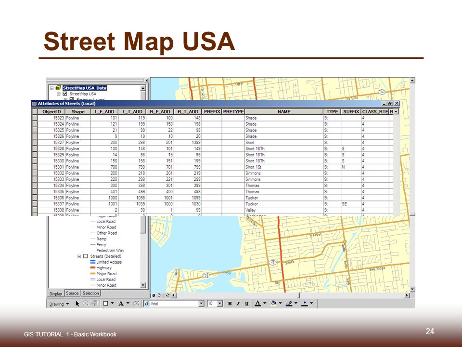Open the Drawing menu dropdown
462x347 pixels.
(x=59, y=304)
